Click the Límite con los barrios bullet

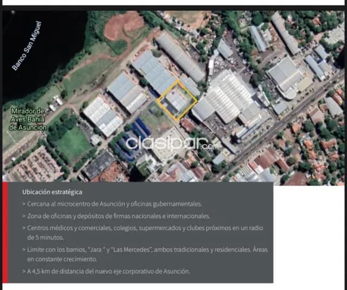tap(145, 254)
